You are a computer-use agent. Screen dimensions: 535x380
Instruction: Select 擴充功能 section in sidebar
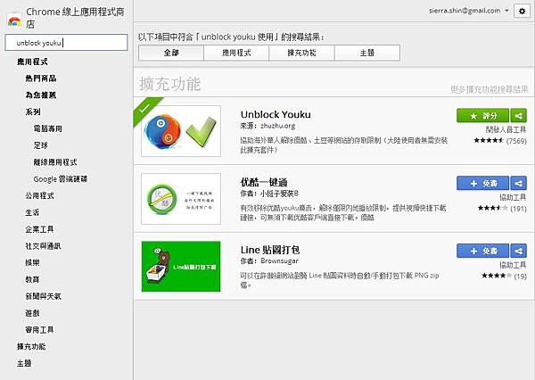coord(31,346)
